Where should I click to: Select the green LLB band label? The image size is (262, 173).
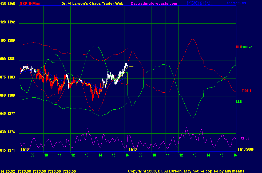239,102
